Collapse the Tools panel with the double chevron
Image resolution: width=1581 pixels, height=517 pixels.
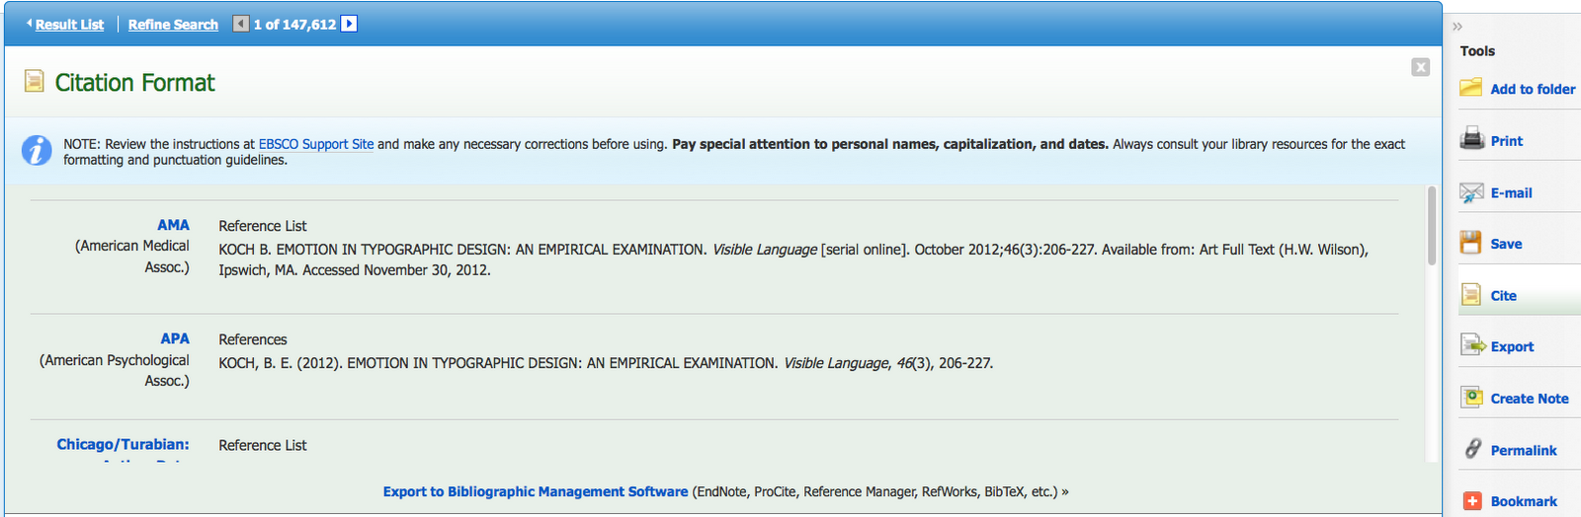(x=1457, y=27)
